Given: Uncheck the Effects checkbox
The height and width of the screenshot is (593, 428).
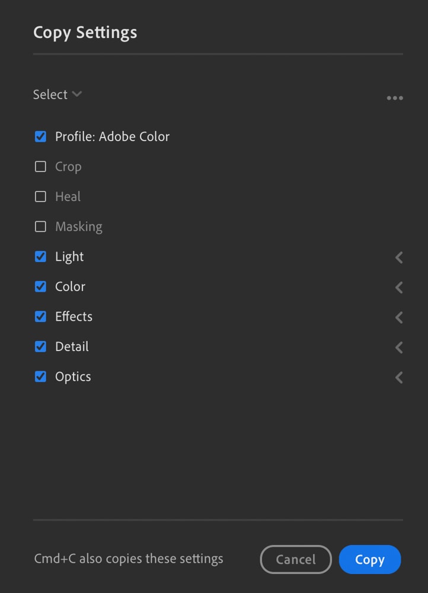Looking at the screenshot, I should tap(40, 317).
